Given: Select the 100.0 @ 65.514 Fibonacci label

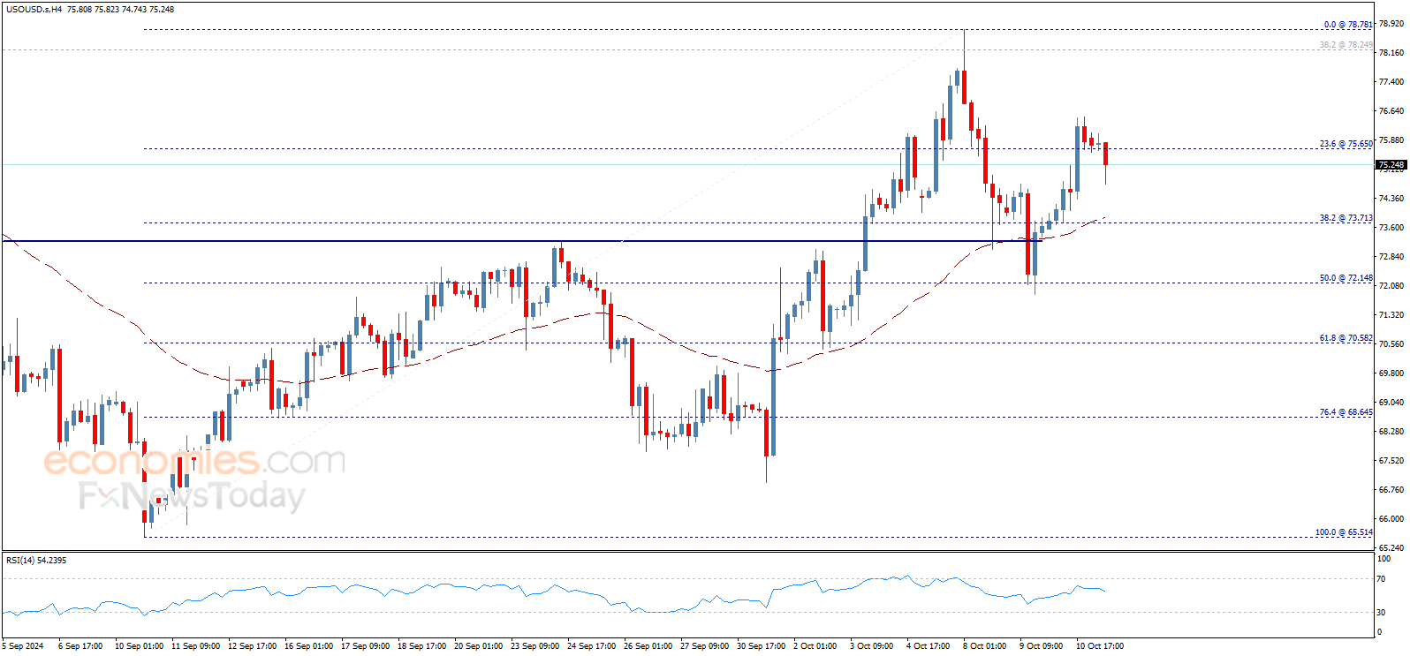Looking at the screenshot, I should coord(1344,532).
